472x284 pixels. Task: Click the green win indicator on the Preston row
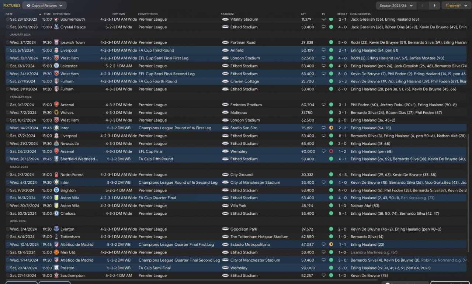331,268
